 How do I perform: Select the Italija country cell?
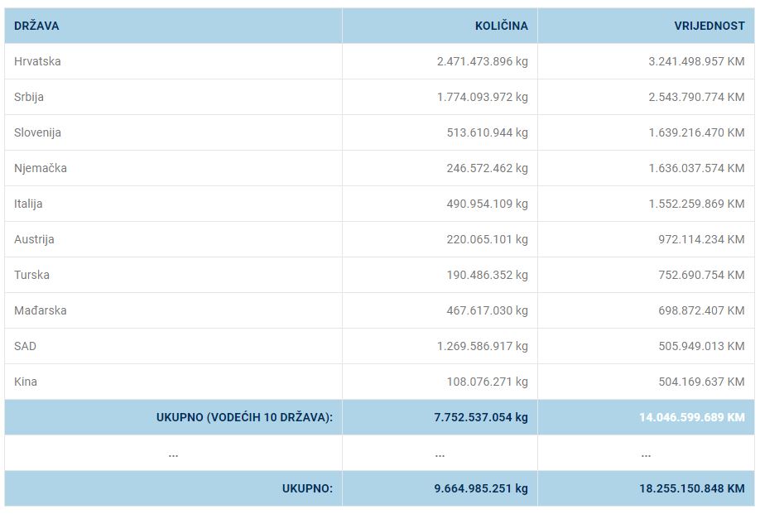[28, 204]
